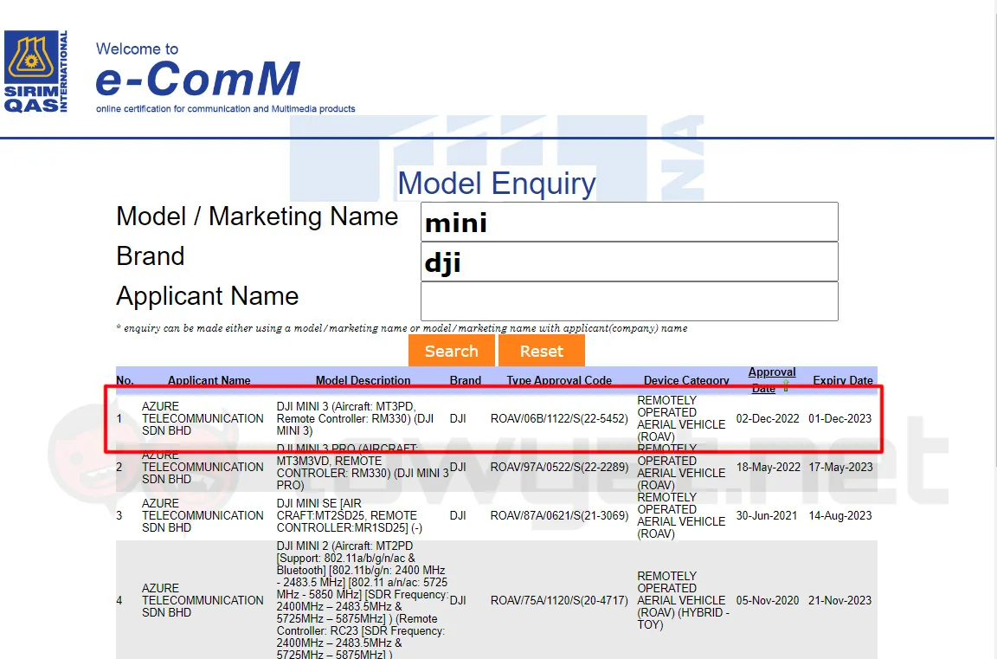The width and height of the screenshot is (997, 659).
Task: Click row 3 applicant Azure Telecommunication
Action: (x=203, y=515)
